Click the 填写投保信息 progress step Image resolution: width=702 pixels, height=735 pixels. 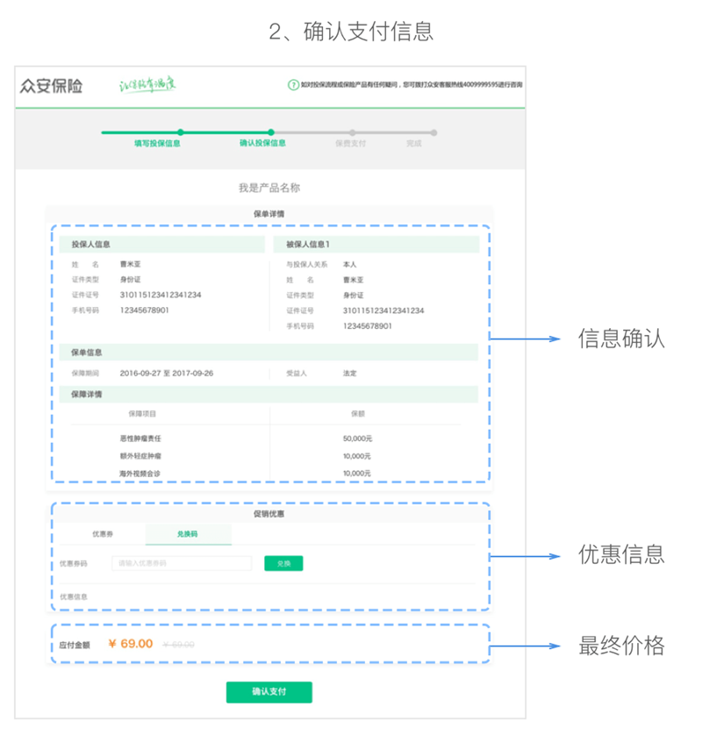pos(157,142)
